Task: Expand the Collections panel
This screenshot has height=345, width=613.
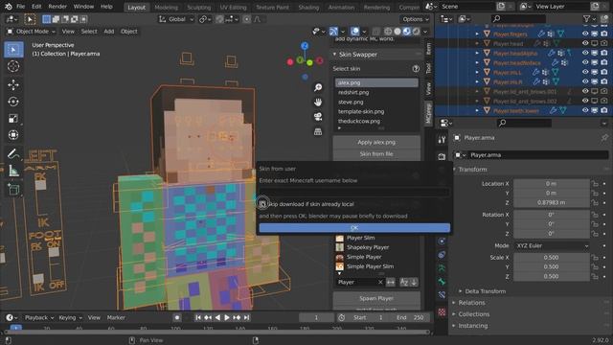Action: tap(473, 314)
